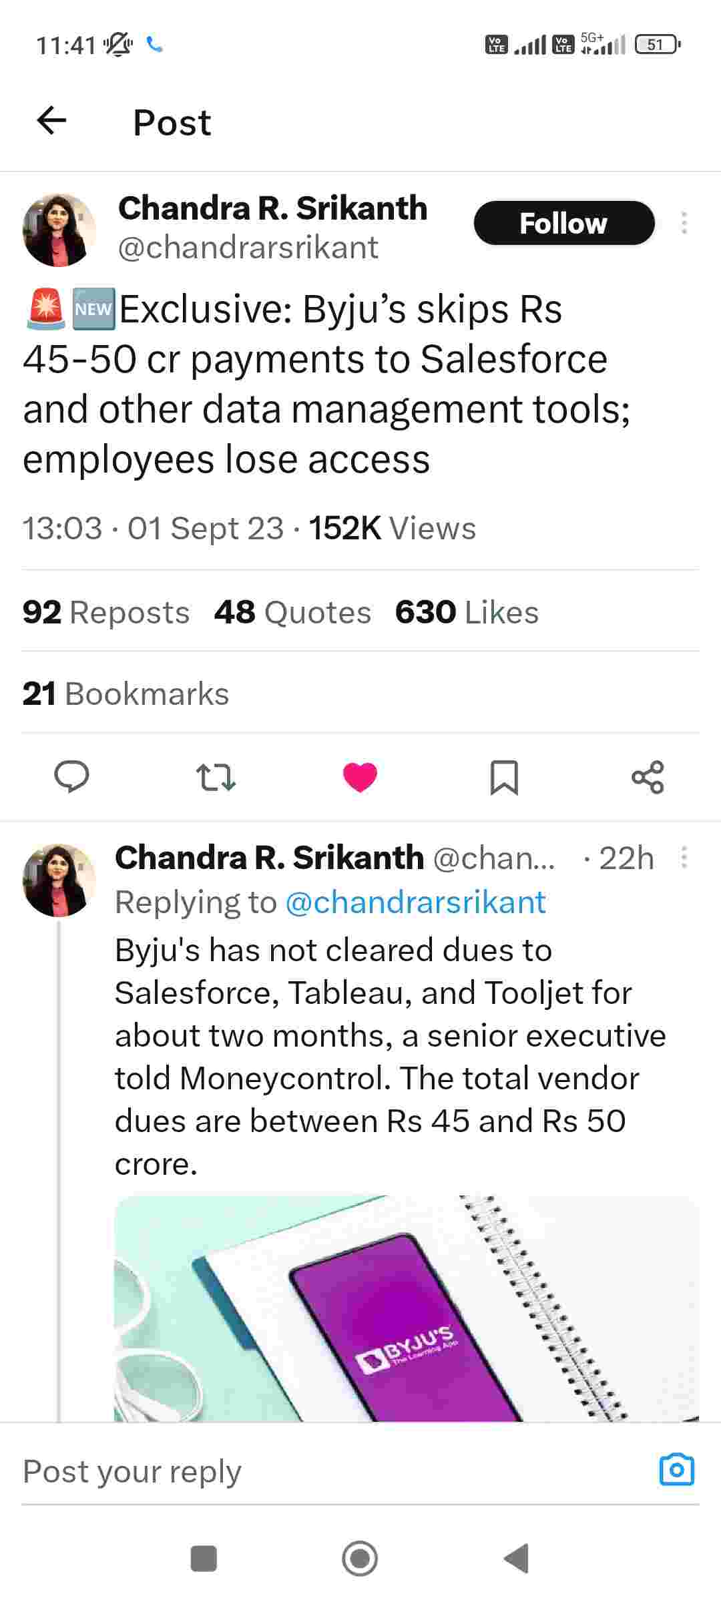Bookmark the post with bookmark icon
This screenshot has height=1602, width=721.
click(x=504, y=778)
